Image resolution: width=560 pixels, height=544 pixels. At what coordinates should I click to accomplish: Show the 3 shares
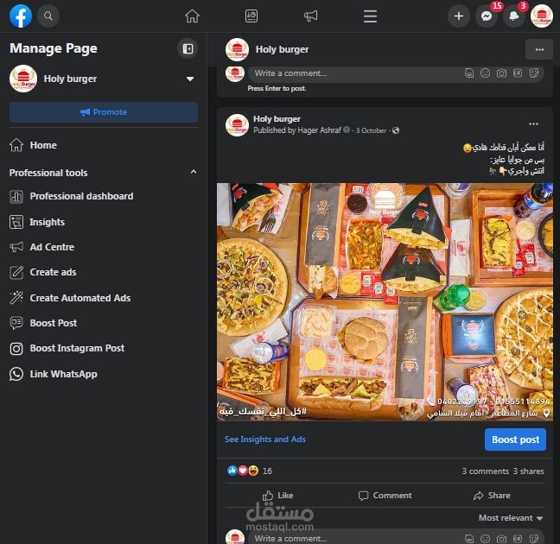529,471
